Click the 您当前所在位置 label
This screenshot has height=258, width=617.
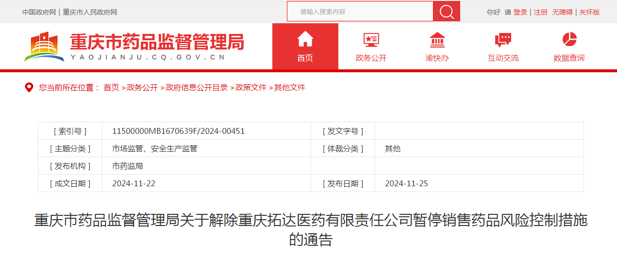point(69,88)
